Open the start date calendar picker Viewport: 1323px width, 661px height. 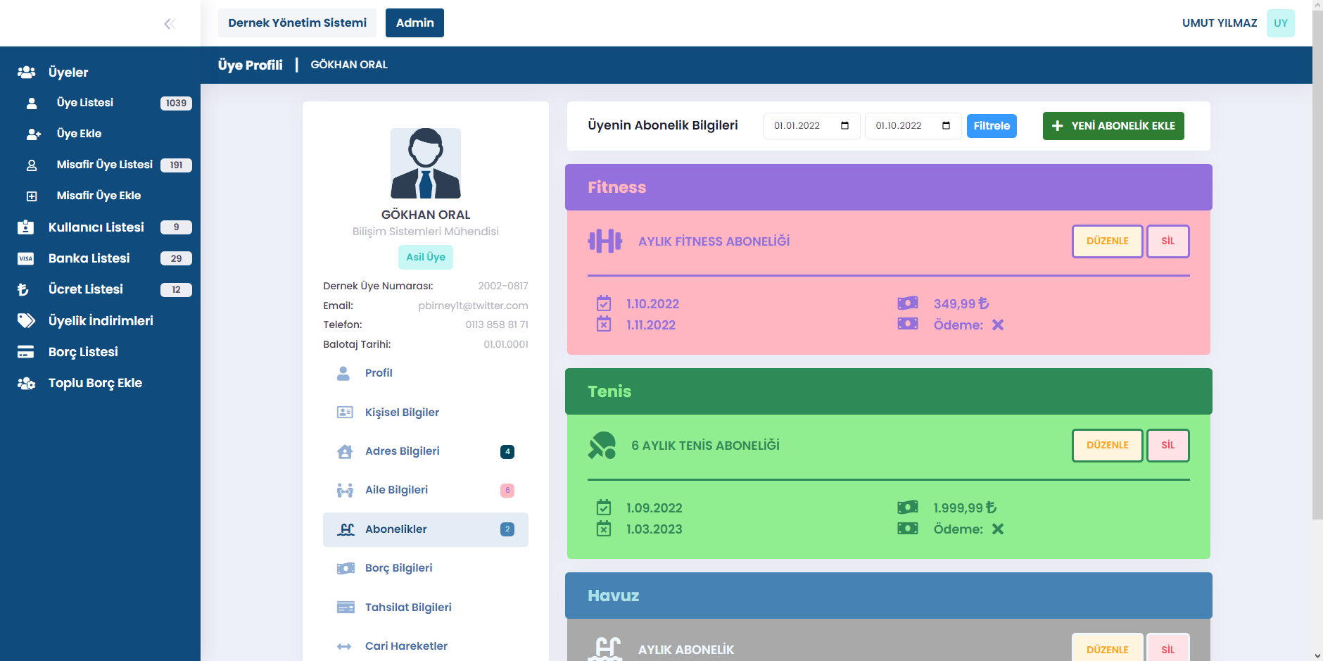point(844,126)
